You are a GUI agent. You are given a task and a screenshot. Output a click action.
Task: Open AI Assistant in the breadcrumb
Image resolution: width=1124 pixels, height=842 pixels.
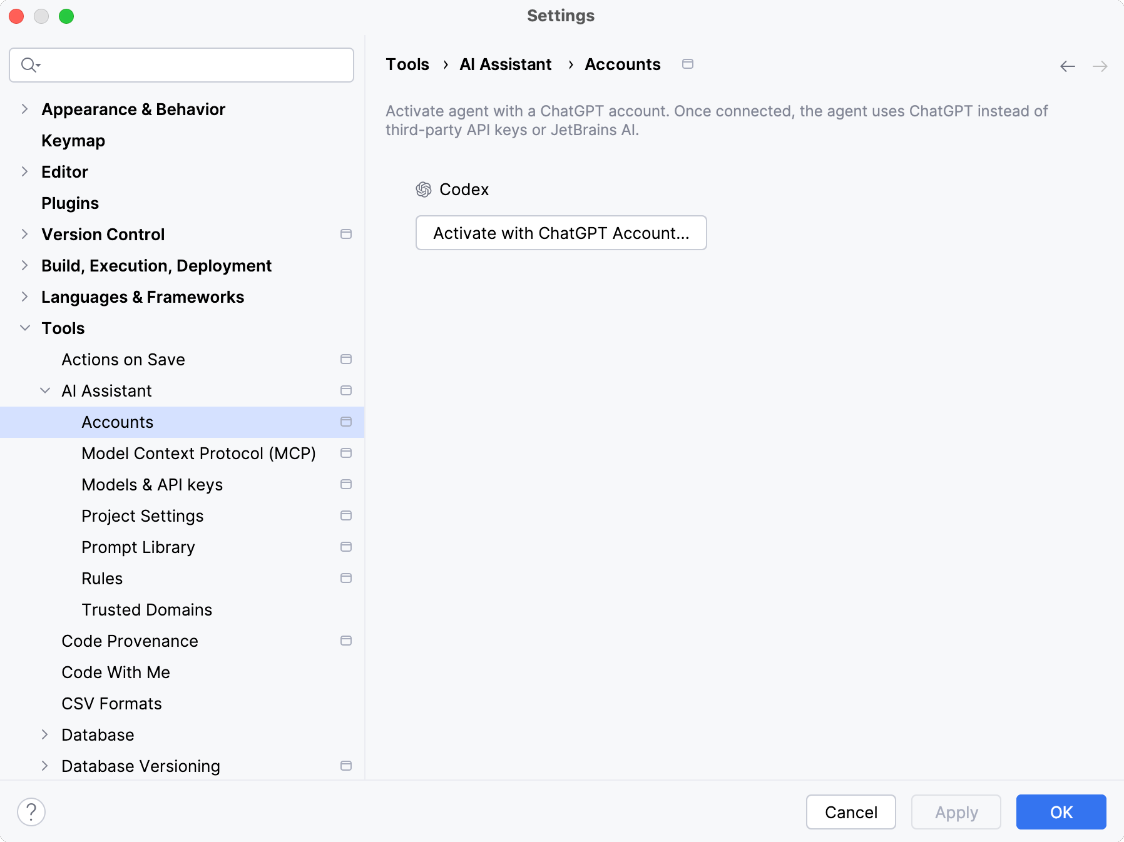(505, 64)
